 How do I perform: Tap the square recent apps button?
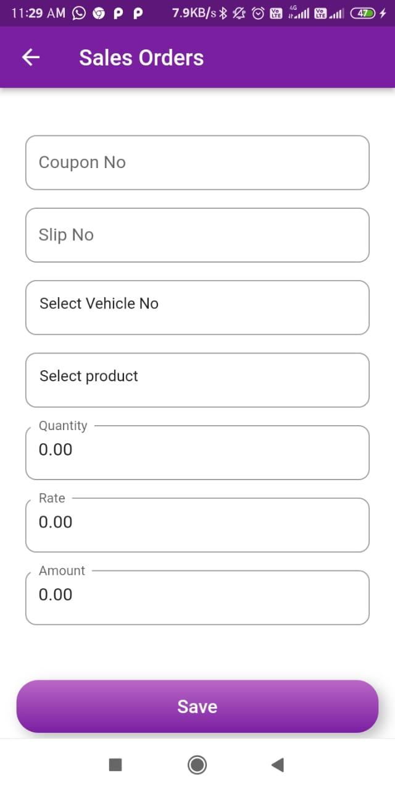tap(115, 765)
